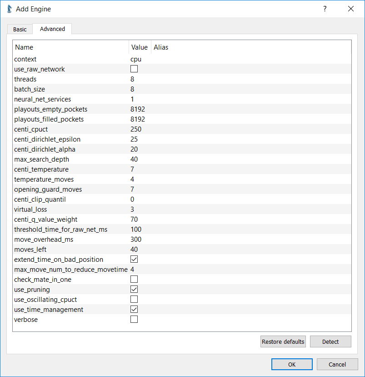
Task: Click the neural_net_services value 1
Action: click(x=132, y=99)
